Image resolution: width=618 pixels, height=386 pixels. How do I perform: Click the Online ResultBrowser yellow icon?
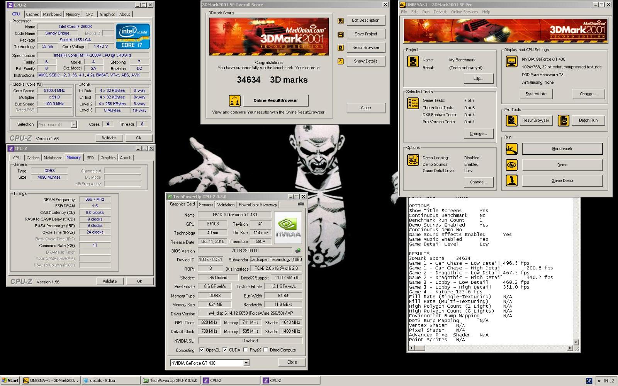pyautogui.click(x=234, y=101)
